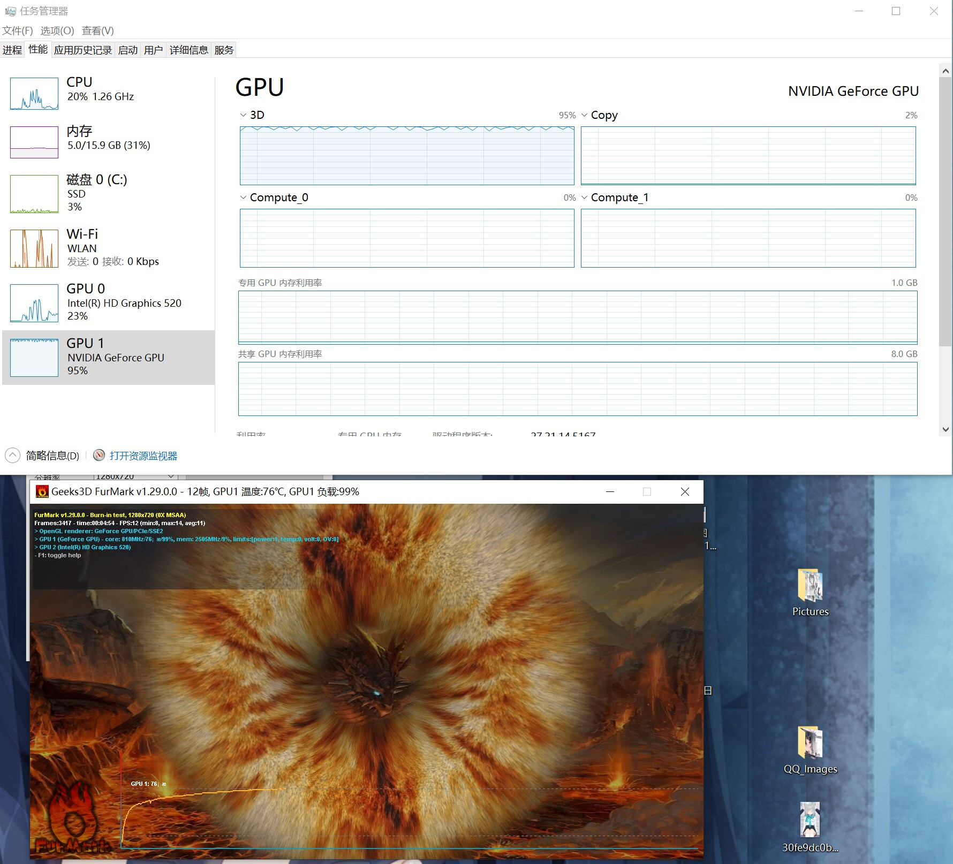Close the FurMark window

coord(685,491)
